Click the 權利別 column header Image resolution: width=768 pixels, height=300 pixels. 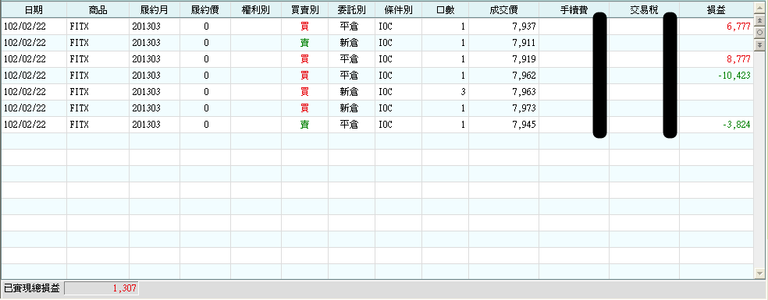point(256,10)
